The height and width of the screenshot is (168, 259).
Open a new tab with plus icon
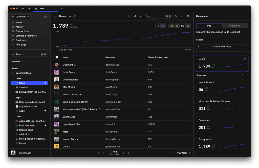coord(62,9)
